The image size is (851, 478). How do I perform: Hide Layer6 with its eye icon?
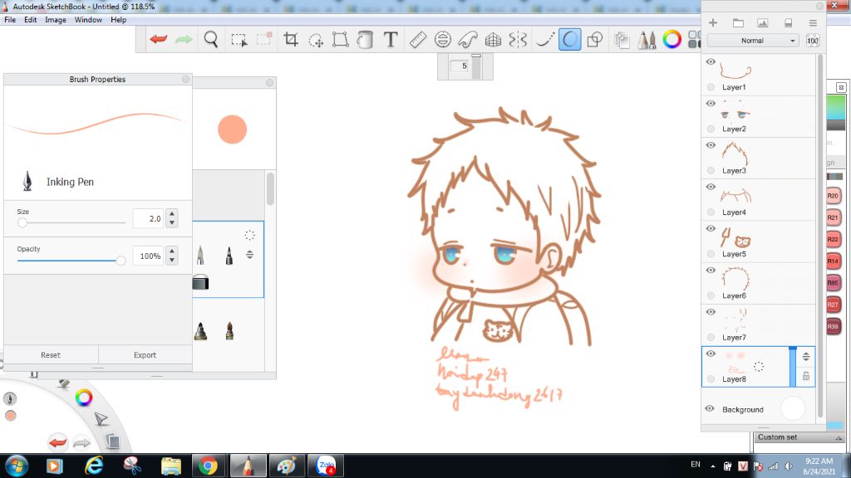(x=711, y=271)
